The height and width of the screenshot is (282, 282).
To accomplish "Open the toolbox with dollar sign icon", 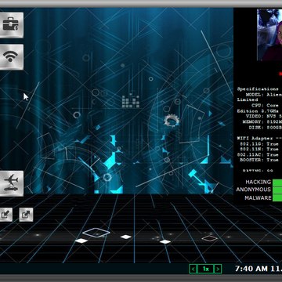I will point(11,25).
